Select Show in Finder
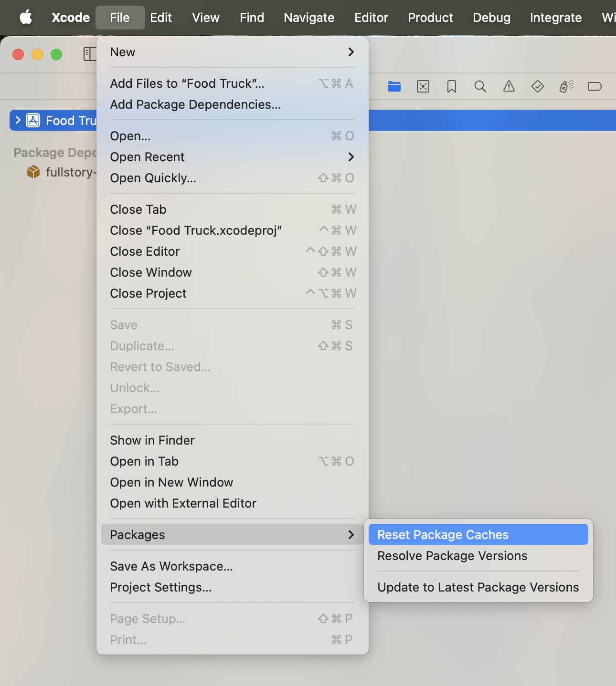Viewport: 616px width, 686px height. click(x=233, y=440)
